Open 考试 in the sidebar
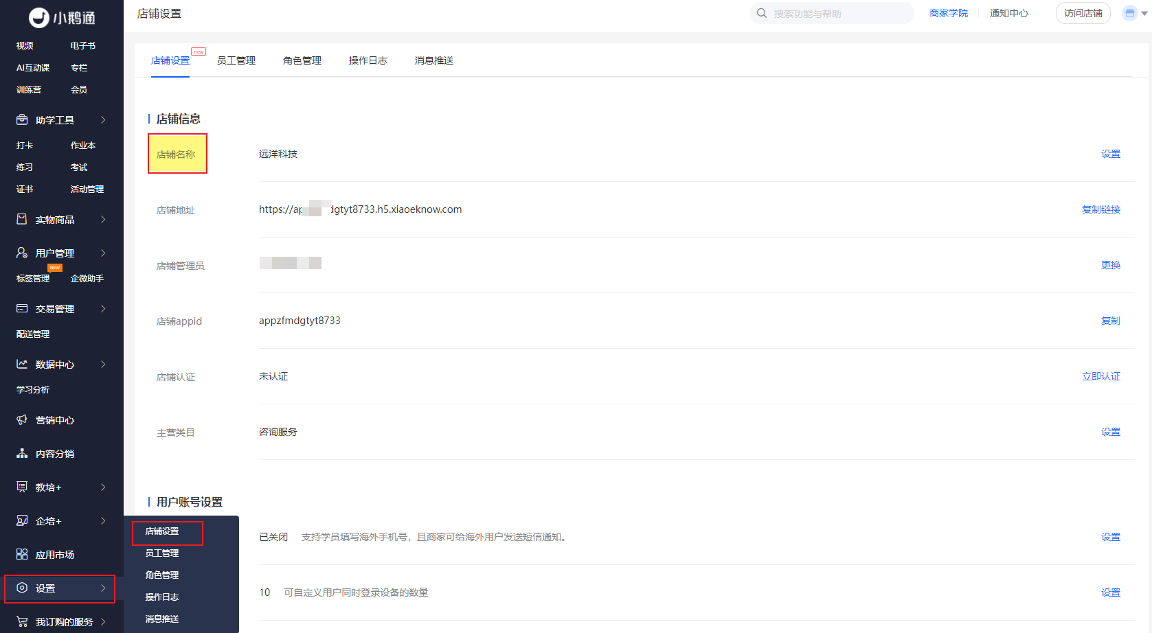 tap(79, 167)
